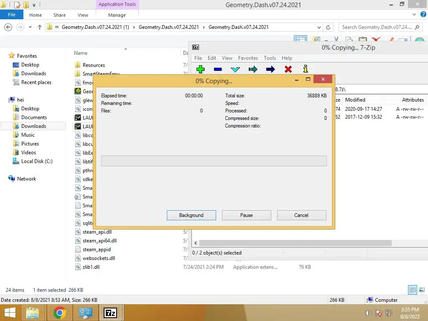Select Desktop under Favorites
Viewport: 428px width, 321px height.
click(x=30, y=65)
